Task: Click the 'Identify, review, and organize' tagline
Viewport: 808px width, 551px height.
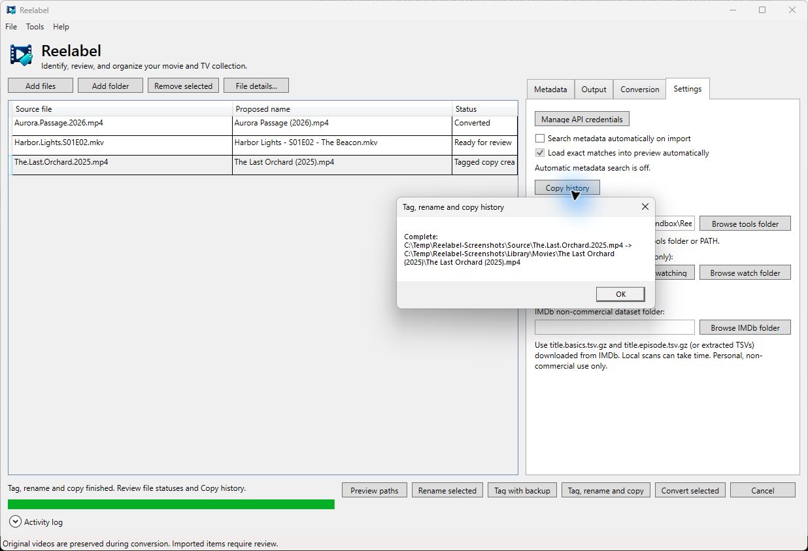Action: pos(144,66)
